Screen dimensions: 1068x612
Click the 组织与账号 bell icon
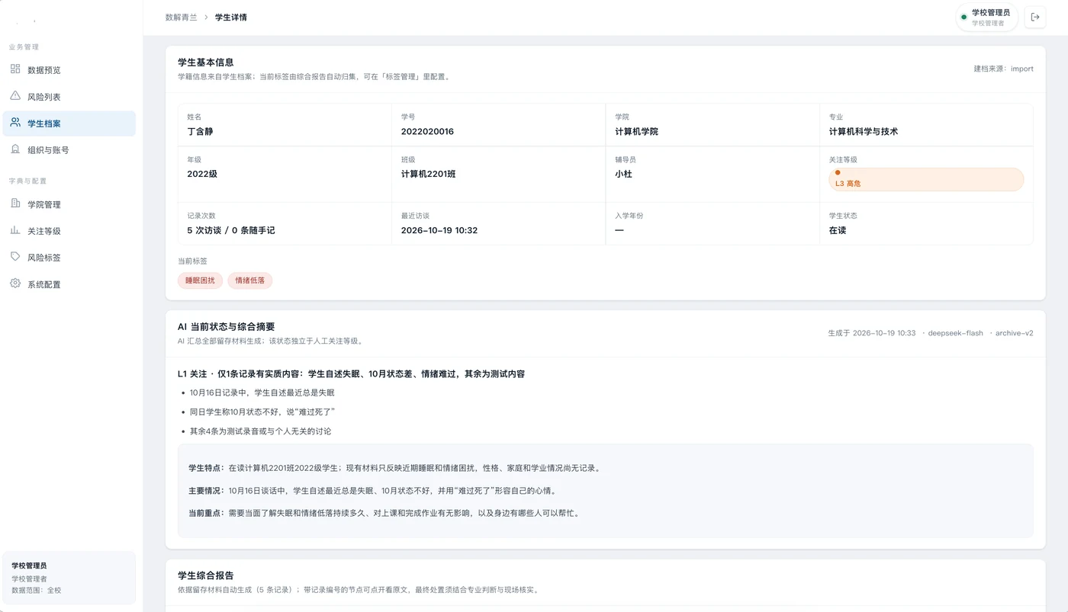click(15, 149)
